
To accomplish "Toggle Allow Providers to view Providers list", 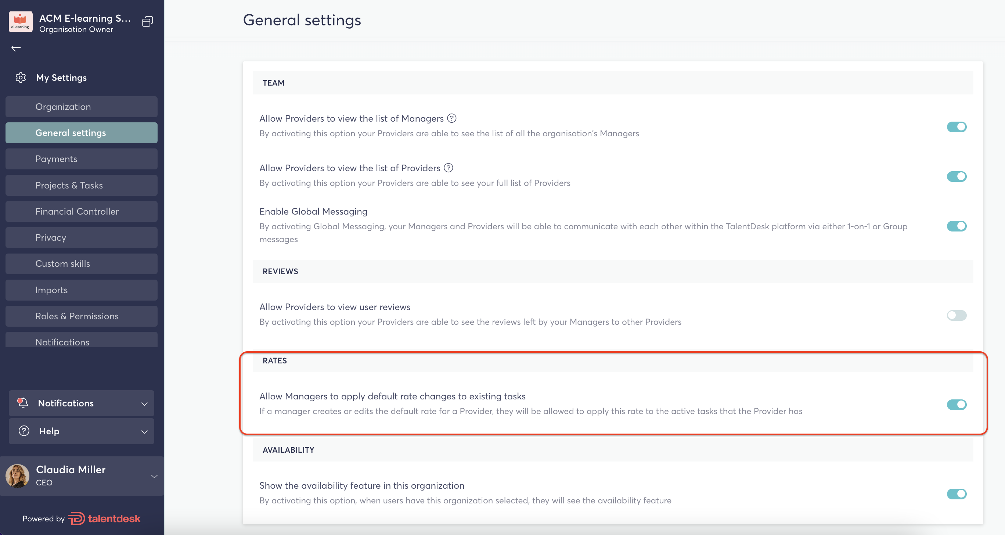I will coord(956,176).
